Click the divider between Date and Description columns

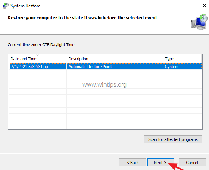[66, 59]
